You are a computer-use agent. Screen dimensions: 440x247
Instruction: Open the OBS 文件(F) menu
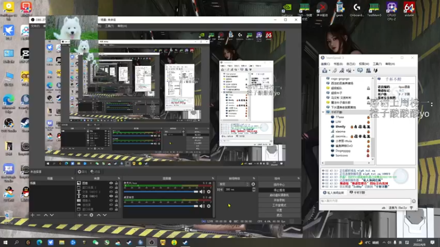(x=35, y=26)
